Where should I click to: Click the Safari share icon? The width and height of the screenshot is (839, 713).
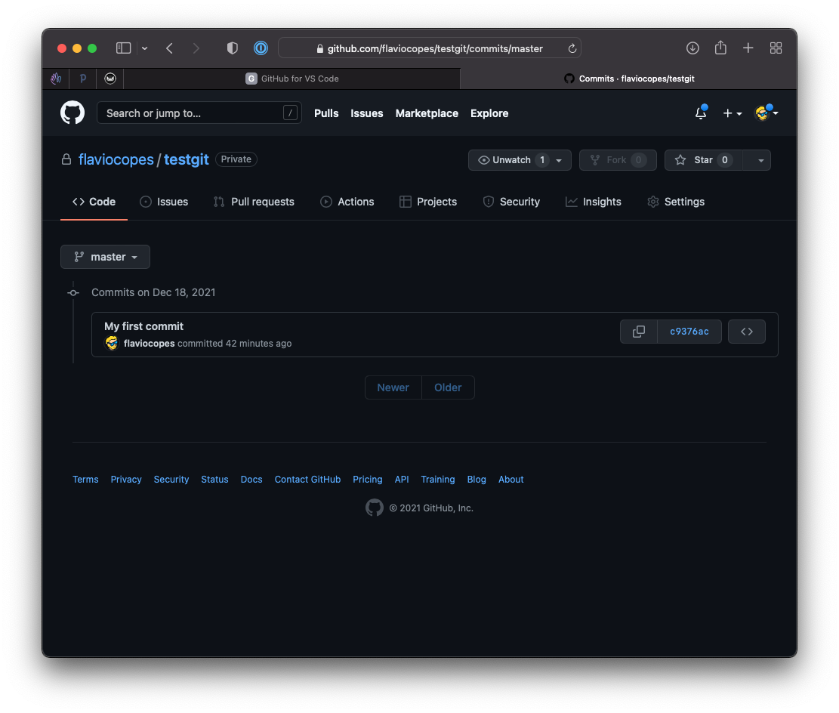[x=720, y=48]
